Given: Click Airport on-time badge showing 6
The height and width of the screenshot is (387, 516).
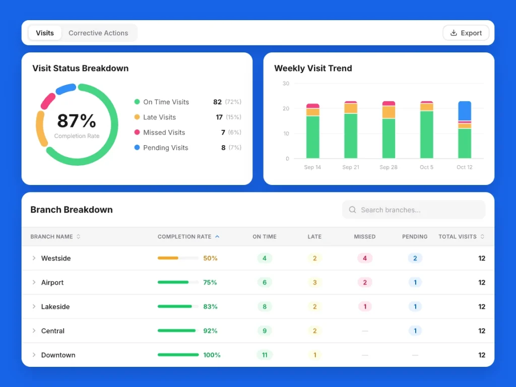Looking at the screenshot, I should coord(265,282).
